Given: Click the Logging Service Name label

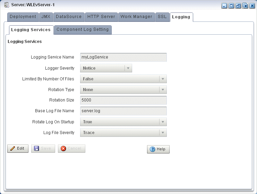Looking at the screenshot, I should pos(52,57).
